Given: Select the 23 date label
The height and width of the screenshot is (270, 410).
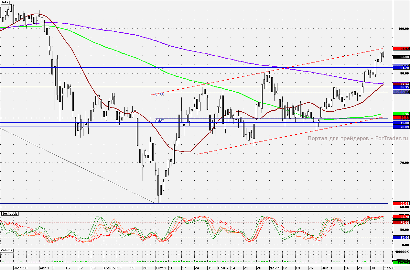Looking at the screenshot, I should pos(360,268).
